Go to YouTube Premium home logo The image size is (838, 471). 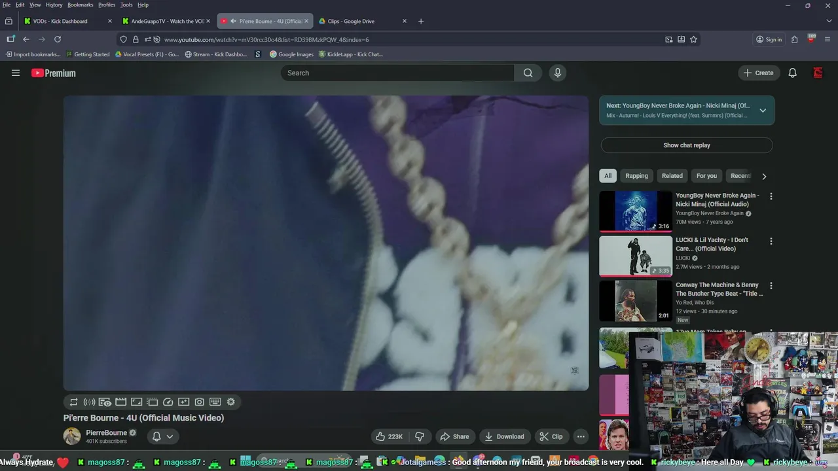(54, 73)
